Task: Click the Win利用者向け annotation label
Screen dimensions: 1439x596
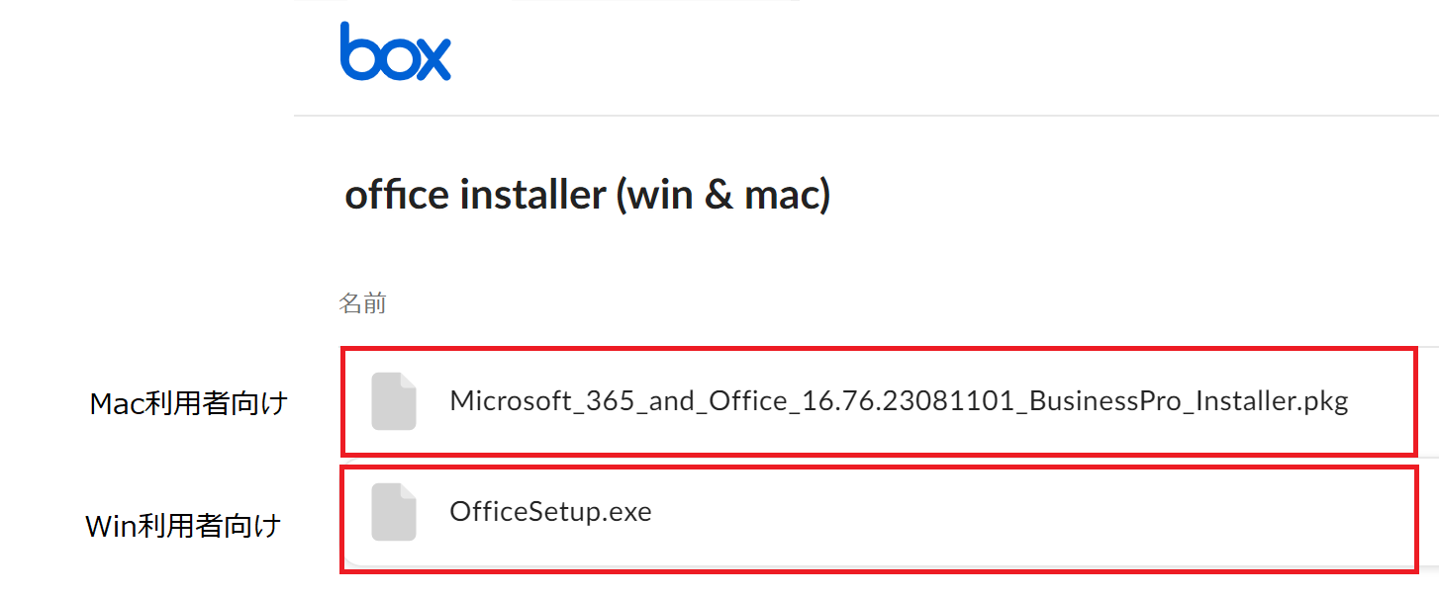Action: point(183,527)
